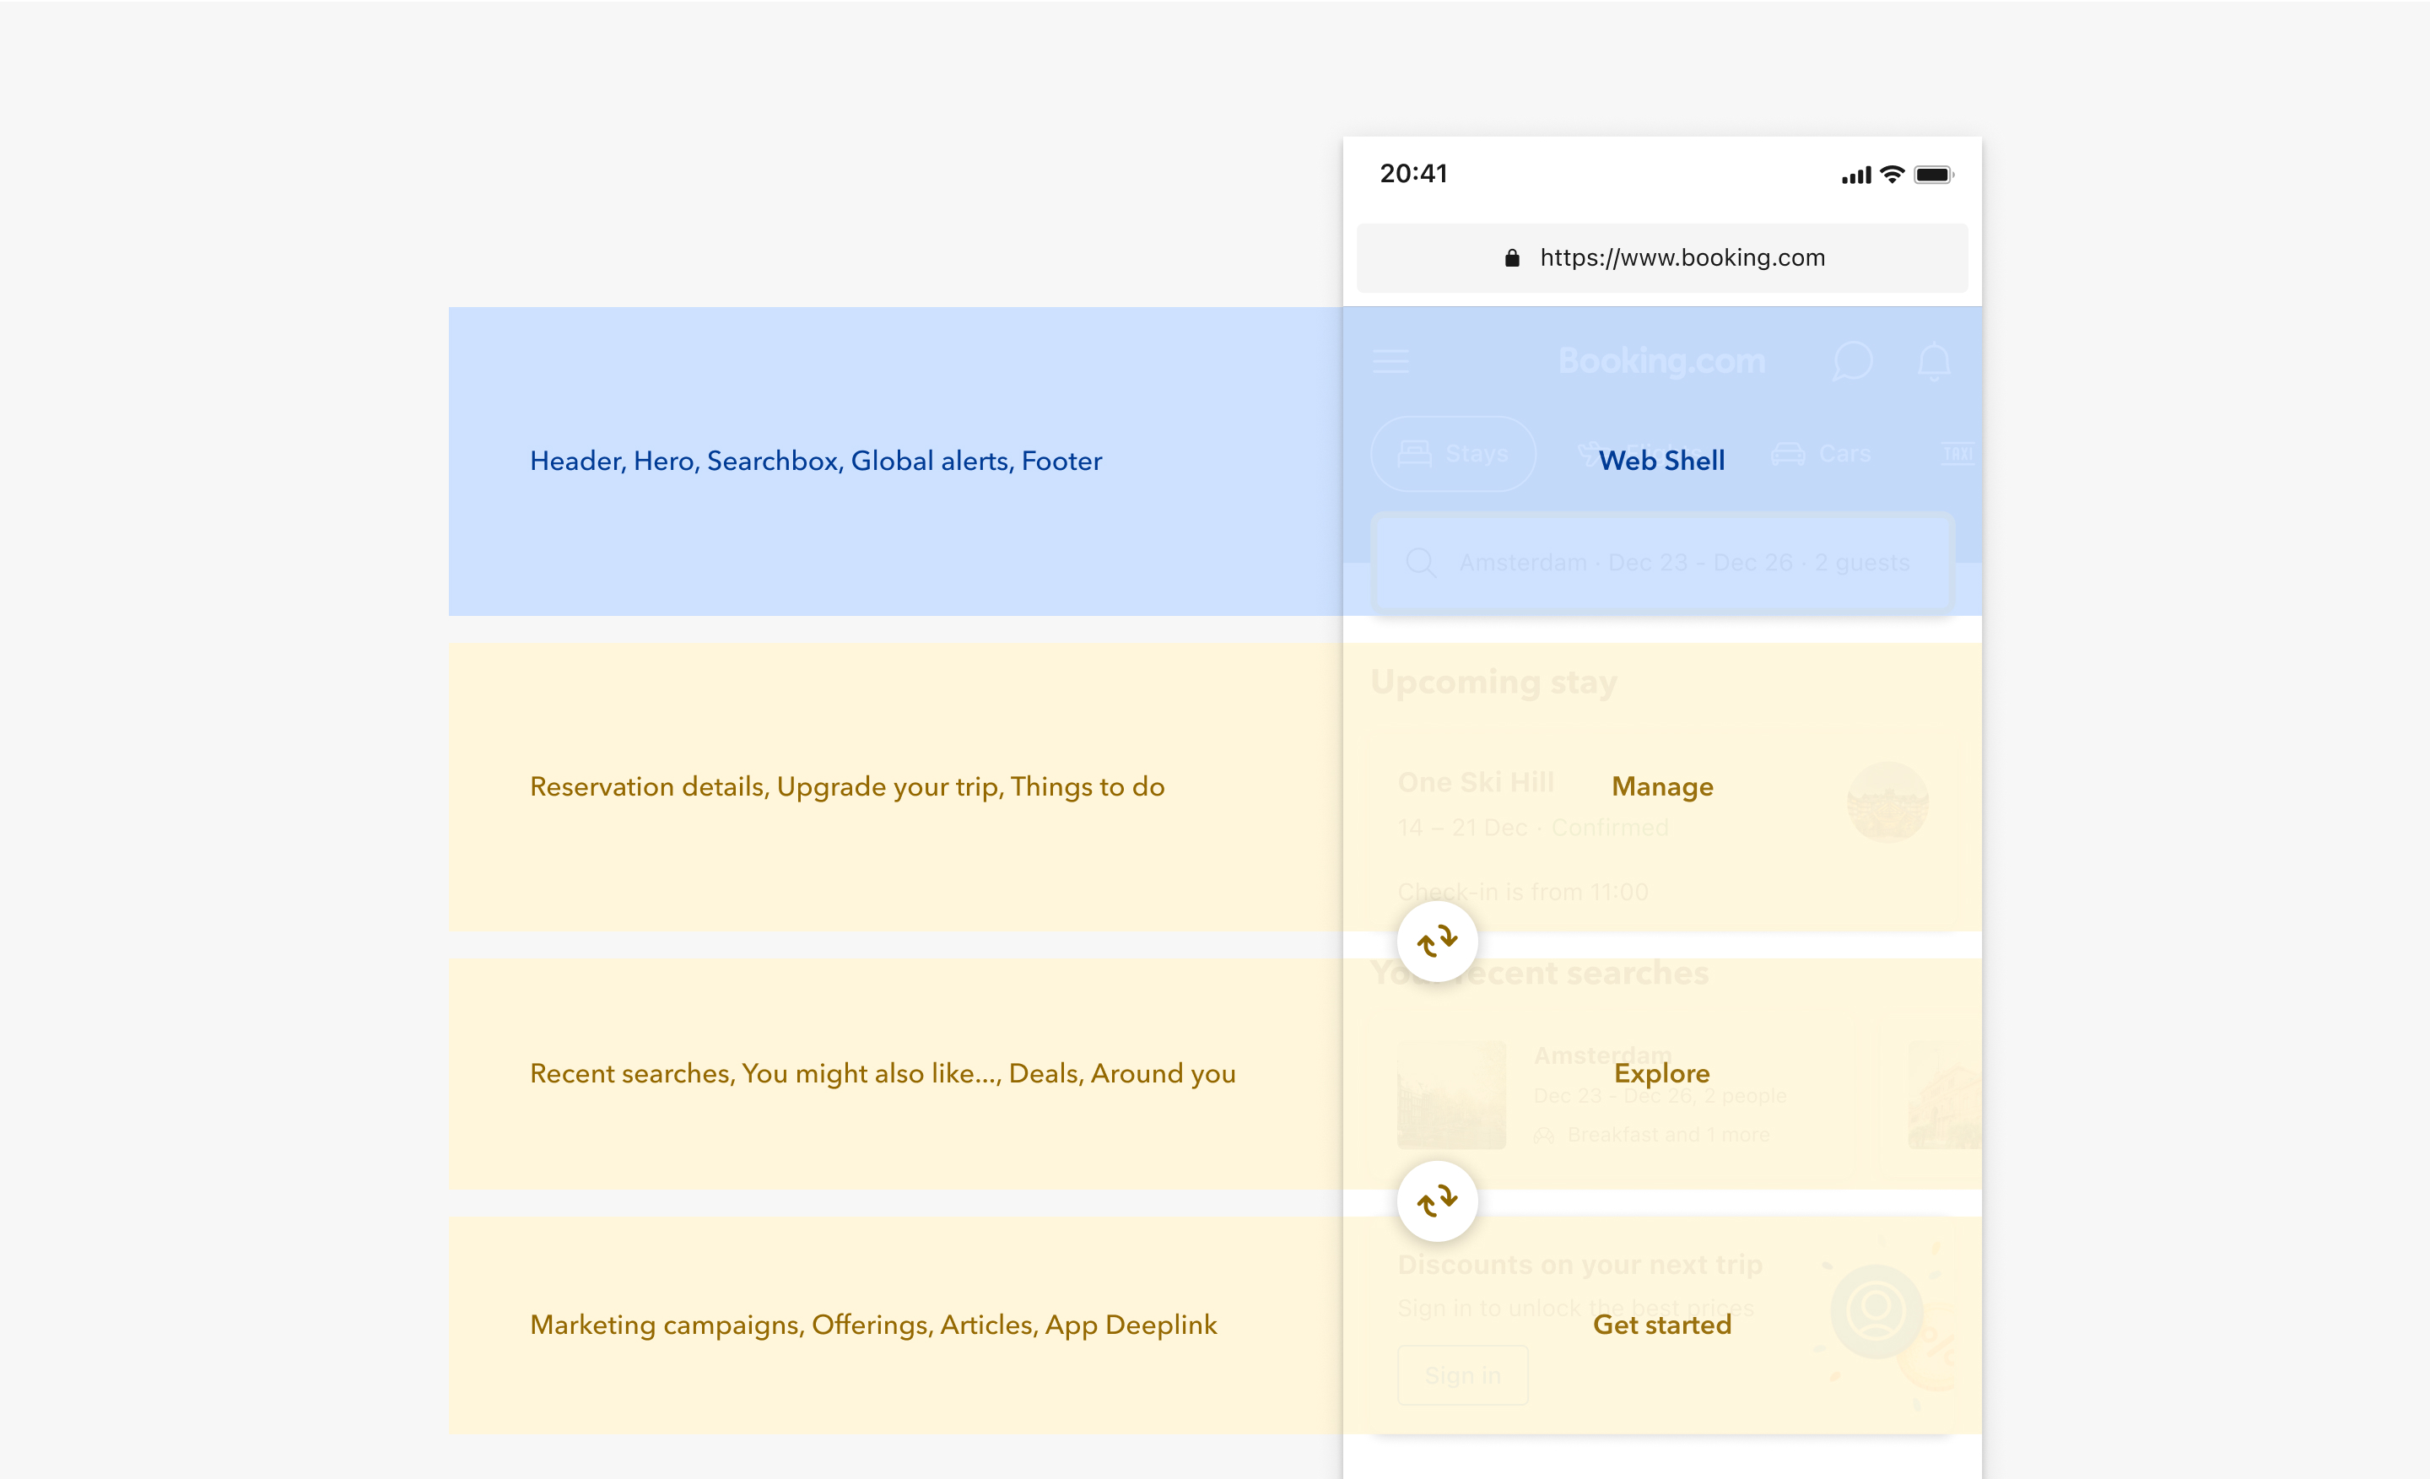
Task: Open the messages chat bubble icon
Action: click(1852, 361)
